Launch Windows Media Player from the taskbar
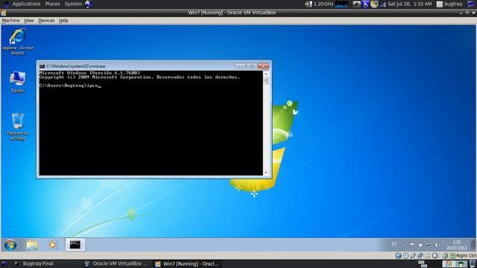The width and height of the screenshot is (477, 268). point(53,245)
